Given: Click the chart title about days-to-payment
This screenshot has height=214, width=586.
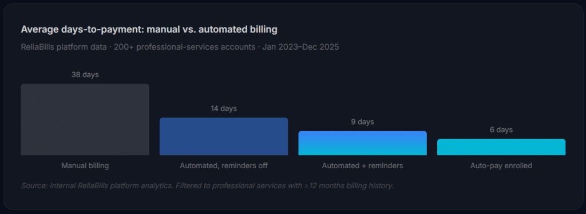Looking at the screenshot, I should (x=149, y=30).
